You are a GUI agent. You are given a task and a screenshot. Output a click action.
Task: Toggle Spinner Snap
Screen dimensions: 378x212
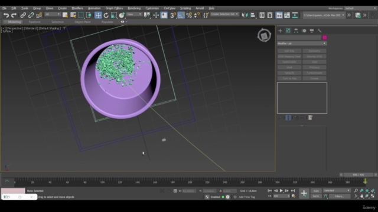[197, 15]
